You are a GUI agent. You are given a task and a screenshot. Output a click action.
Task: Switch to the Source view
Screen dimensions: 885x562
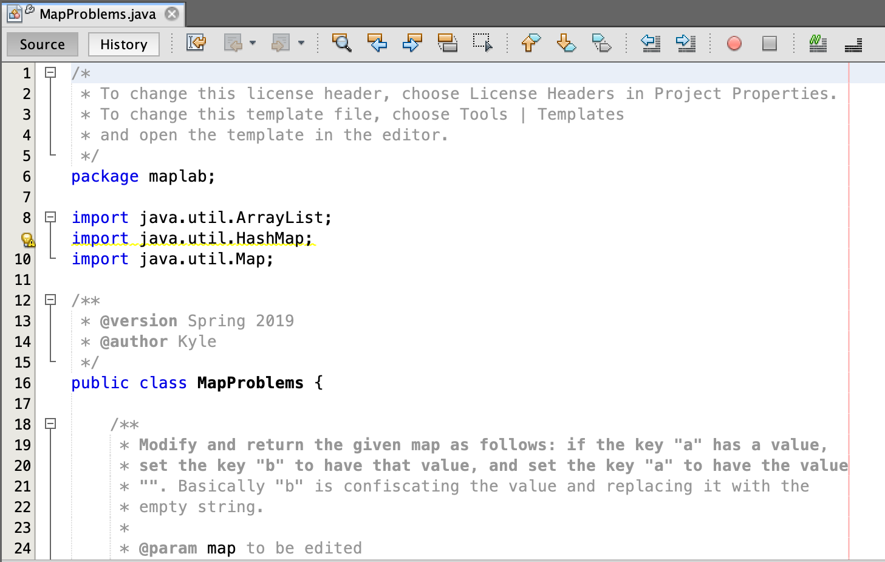tap(43, 44)
